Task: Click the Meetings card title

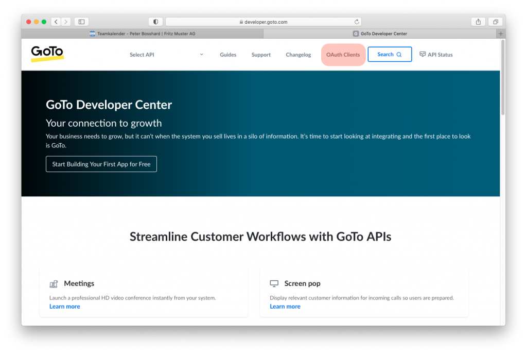Action: coord(79,284)
